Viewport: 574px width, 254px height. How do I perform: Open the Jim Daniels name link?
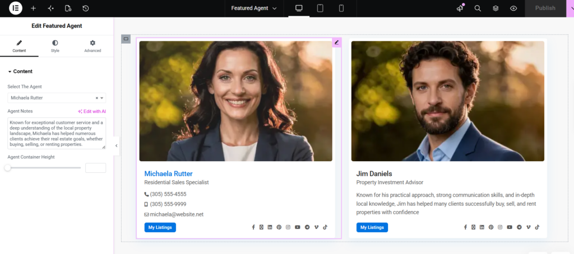374,173
